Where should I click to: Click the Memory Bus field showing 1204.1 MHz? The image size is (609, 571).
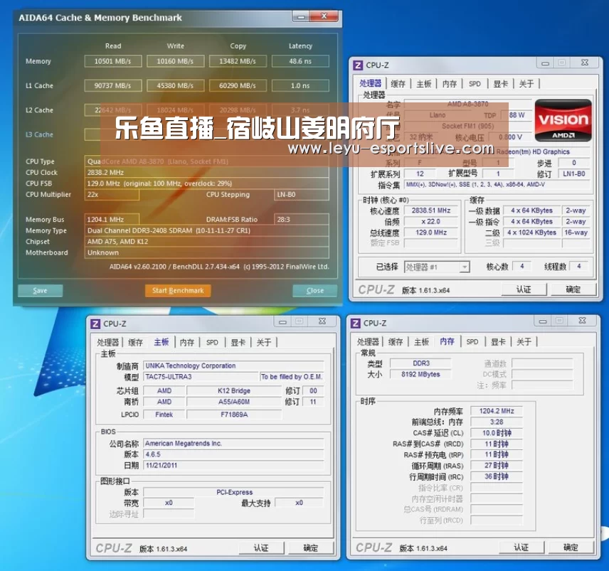pos(112,219)
